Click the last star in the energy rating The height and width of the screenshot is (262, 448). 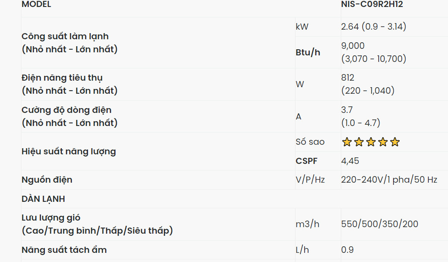pos(395,142)
